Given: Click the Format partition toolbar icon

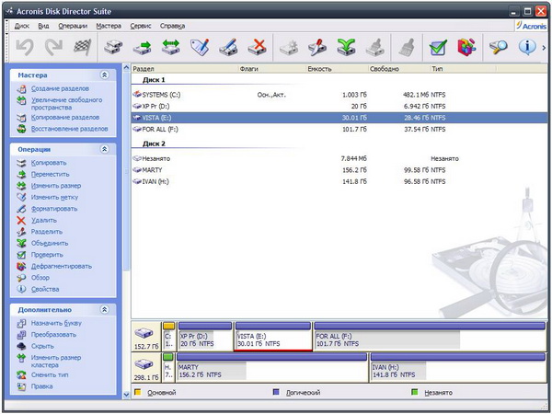Looking at the screenshot, I should (x=228, y=47).
